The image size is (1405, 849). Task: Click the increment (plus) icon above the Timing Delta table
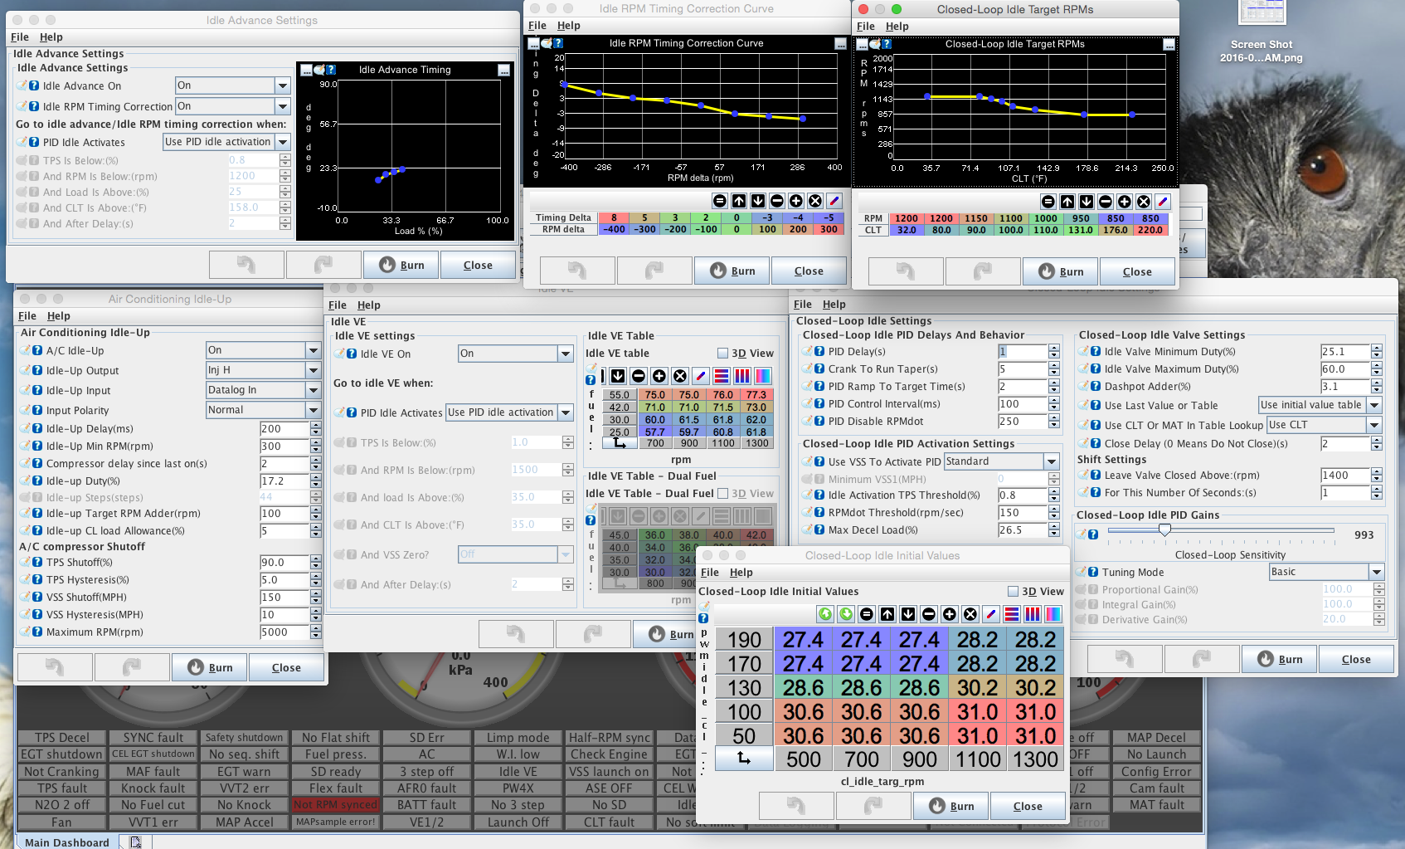[796, 201]
